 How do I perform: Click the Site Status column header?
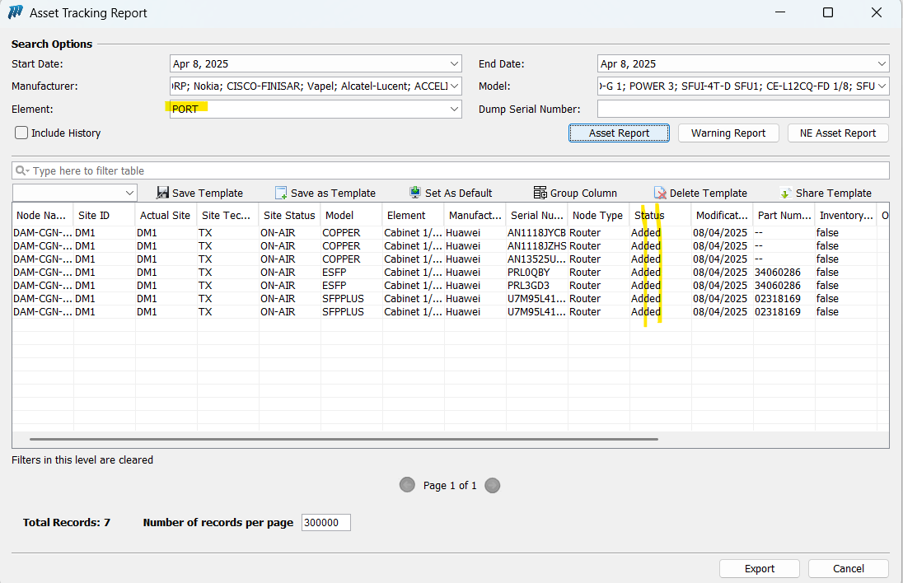coord(288,215)
